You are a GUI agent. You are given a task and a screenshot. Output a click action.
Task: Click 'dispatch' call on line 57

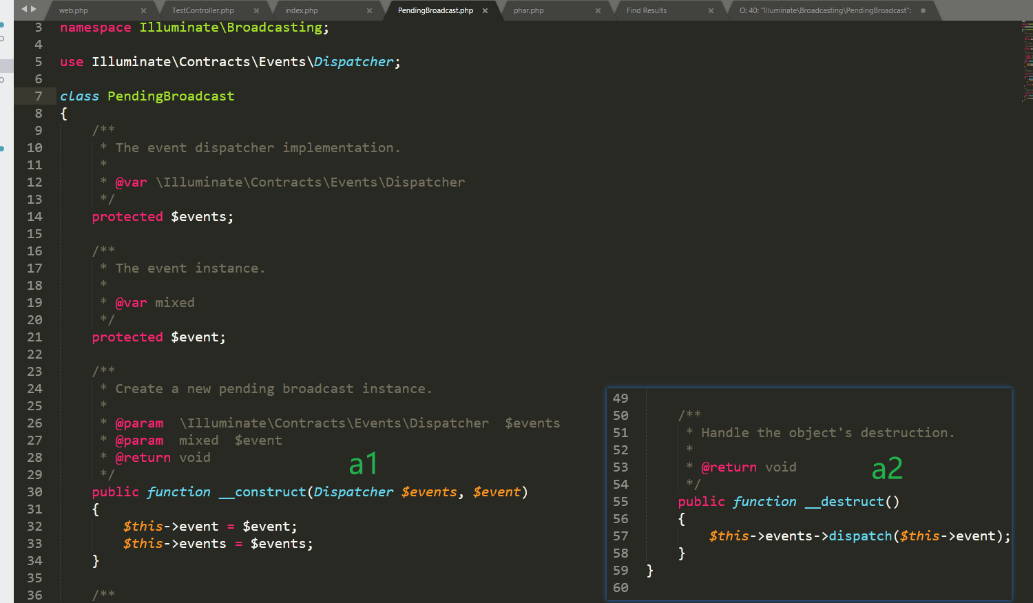pos(860,536)
